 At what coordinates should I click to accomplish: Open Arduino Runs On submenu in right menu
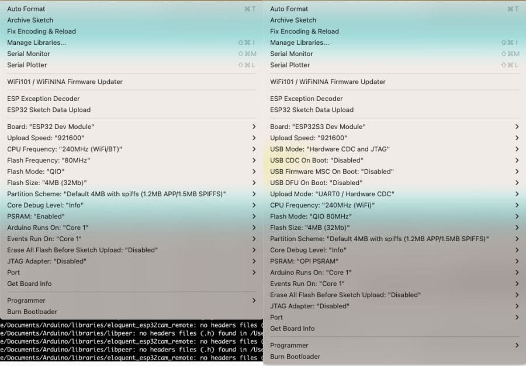click(x=394, y=273)
